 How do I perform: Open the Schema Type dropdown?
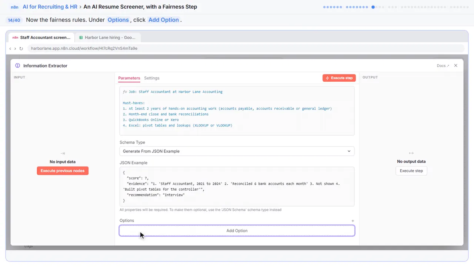tap(237, 151)
